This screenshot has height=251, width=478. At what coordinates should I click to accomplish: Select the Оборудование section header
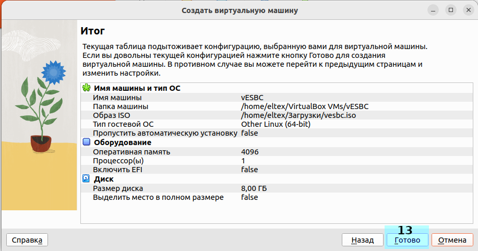tap(123, 142)
